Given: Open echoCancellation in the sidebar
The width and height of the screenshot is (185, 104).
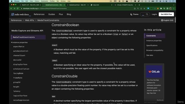Looking at the screenshot, I should coord(21,69).
